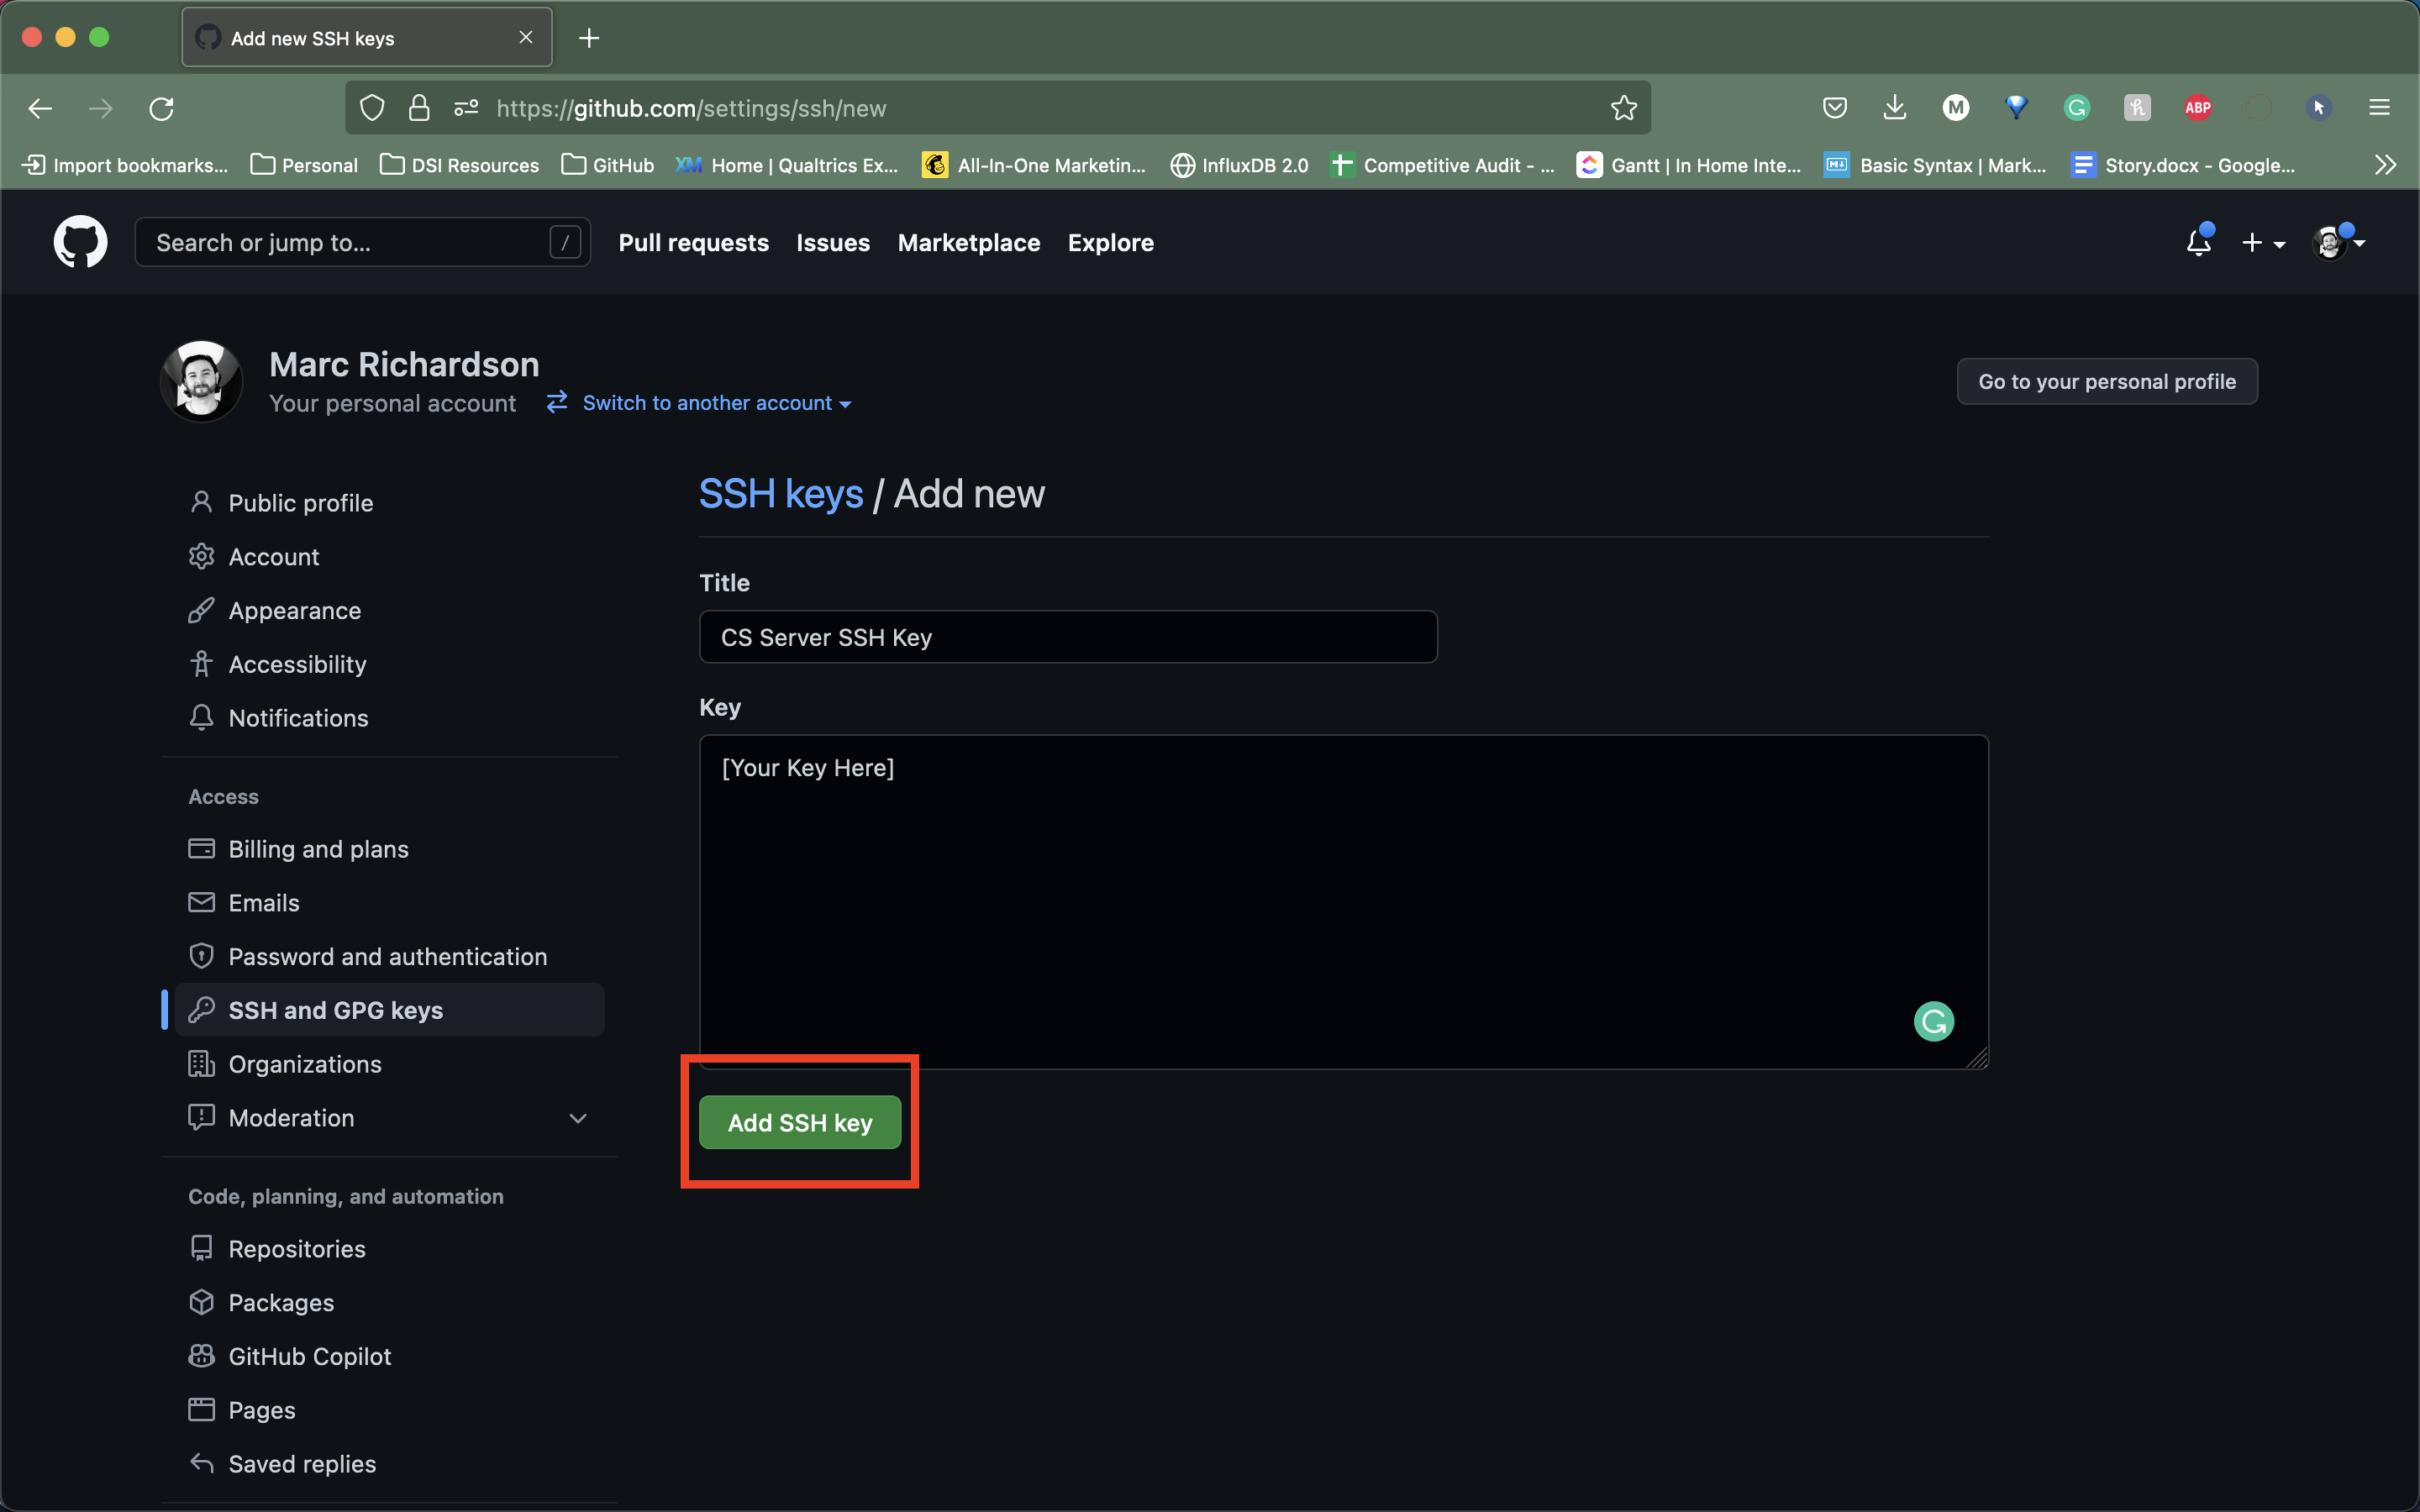Click the Billing and plans icon
The image size is (2420, 1512).
click(x=200, y=848)
